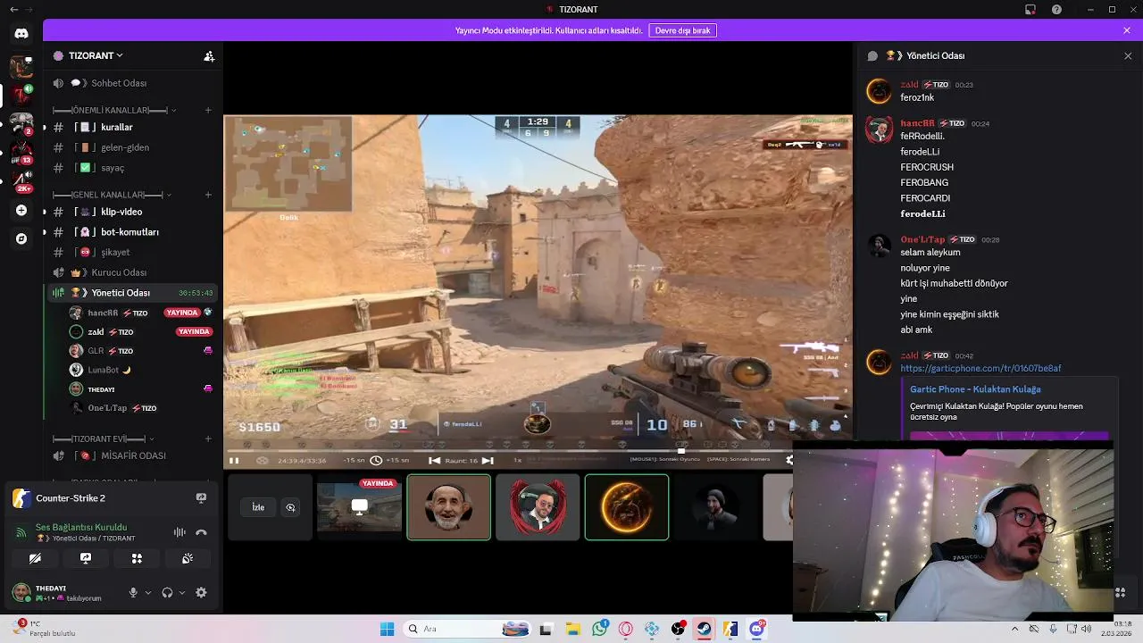Pause the game replay playback
The width and height of the screenshot is (1143, 643).
[234, 461]
